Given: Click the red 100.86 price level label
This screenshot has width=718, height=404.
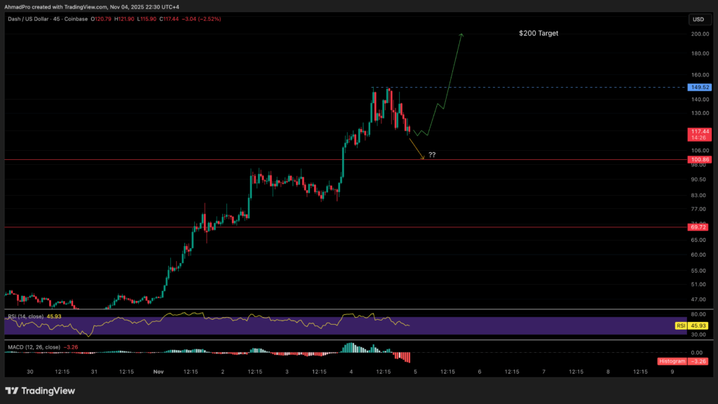Looking at the screenshot, I should click(700, 159).
